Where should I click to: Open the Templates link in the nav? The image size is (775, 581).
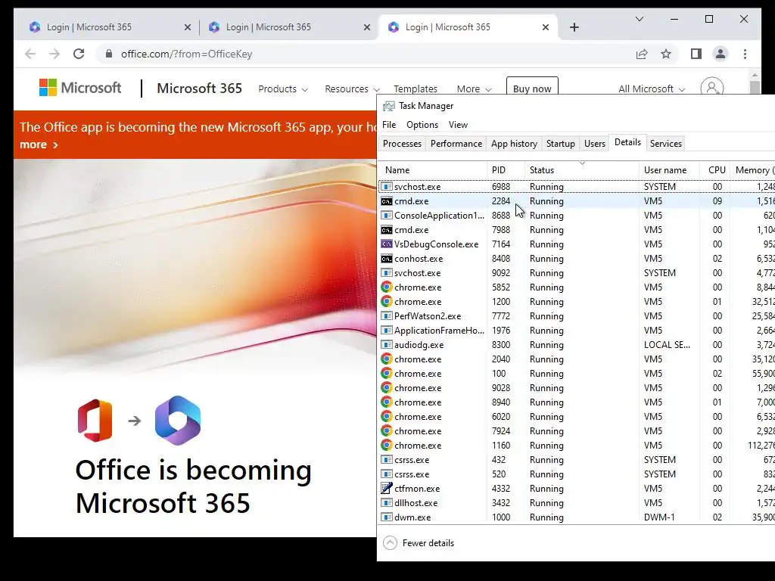(416, 89)
